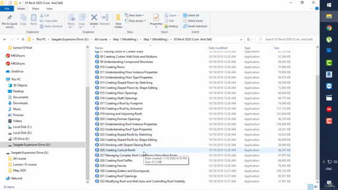Click the Edit command

coord(170,21)
